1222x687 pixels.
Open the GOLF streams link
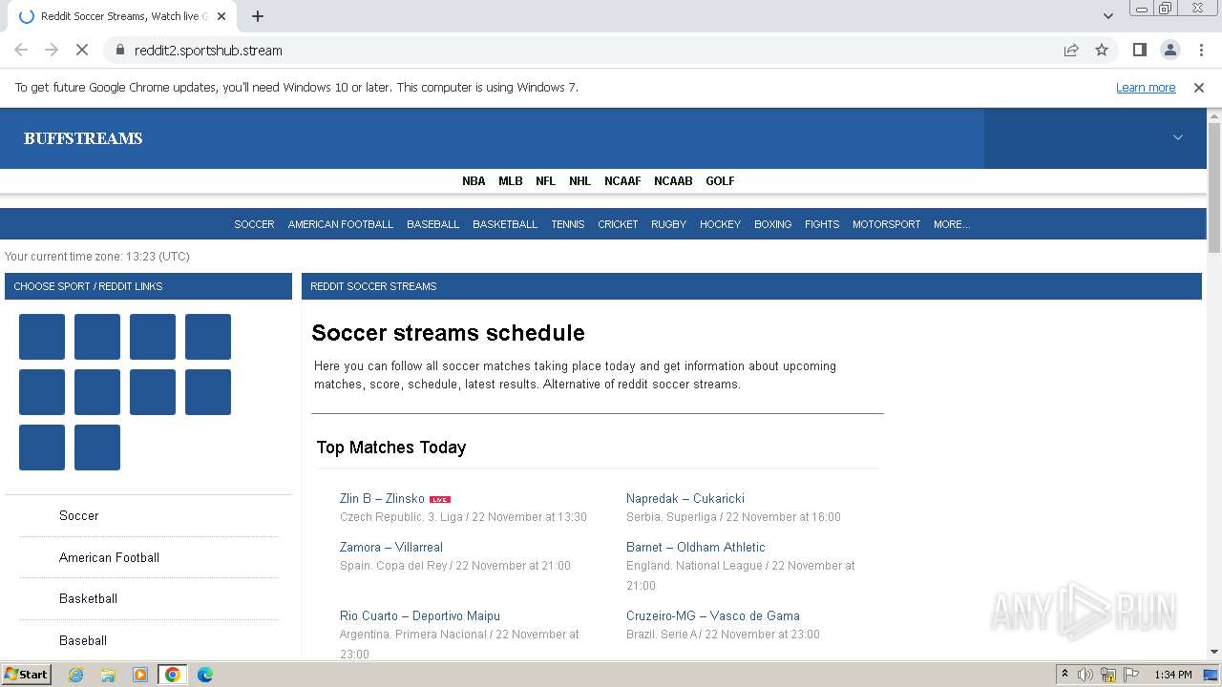pos(720,180)
